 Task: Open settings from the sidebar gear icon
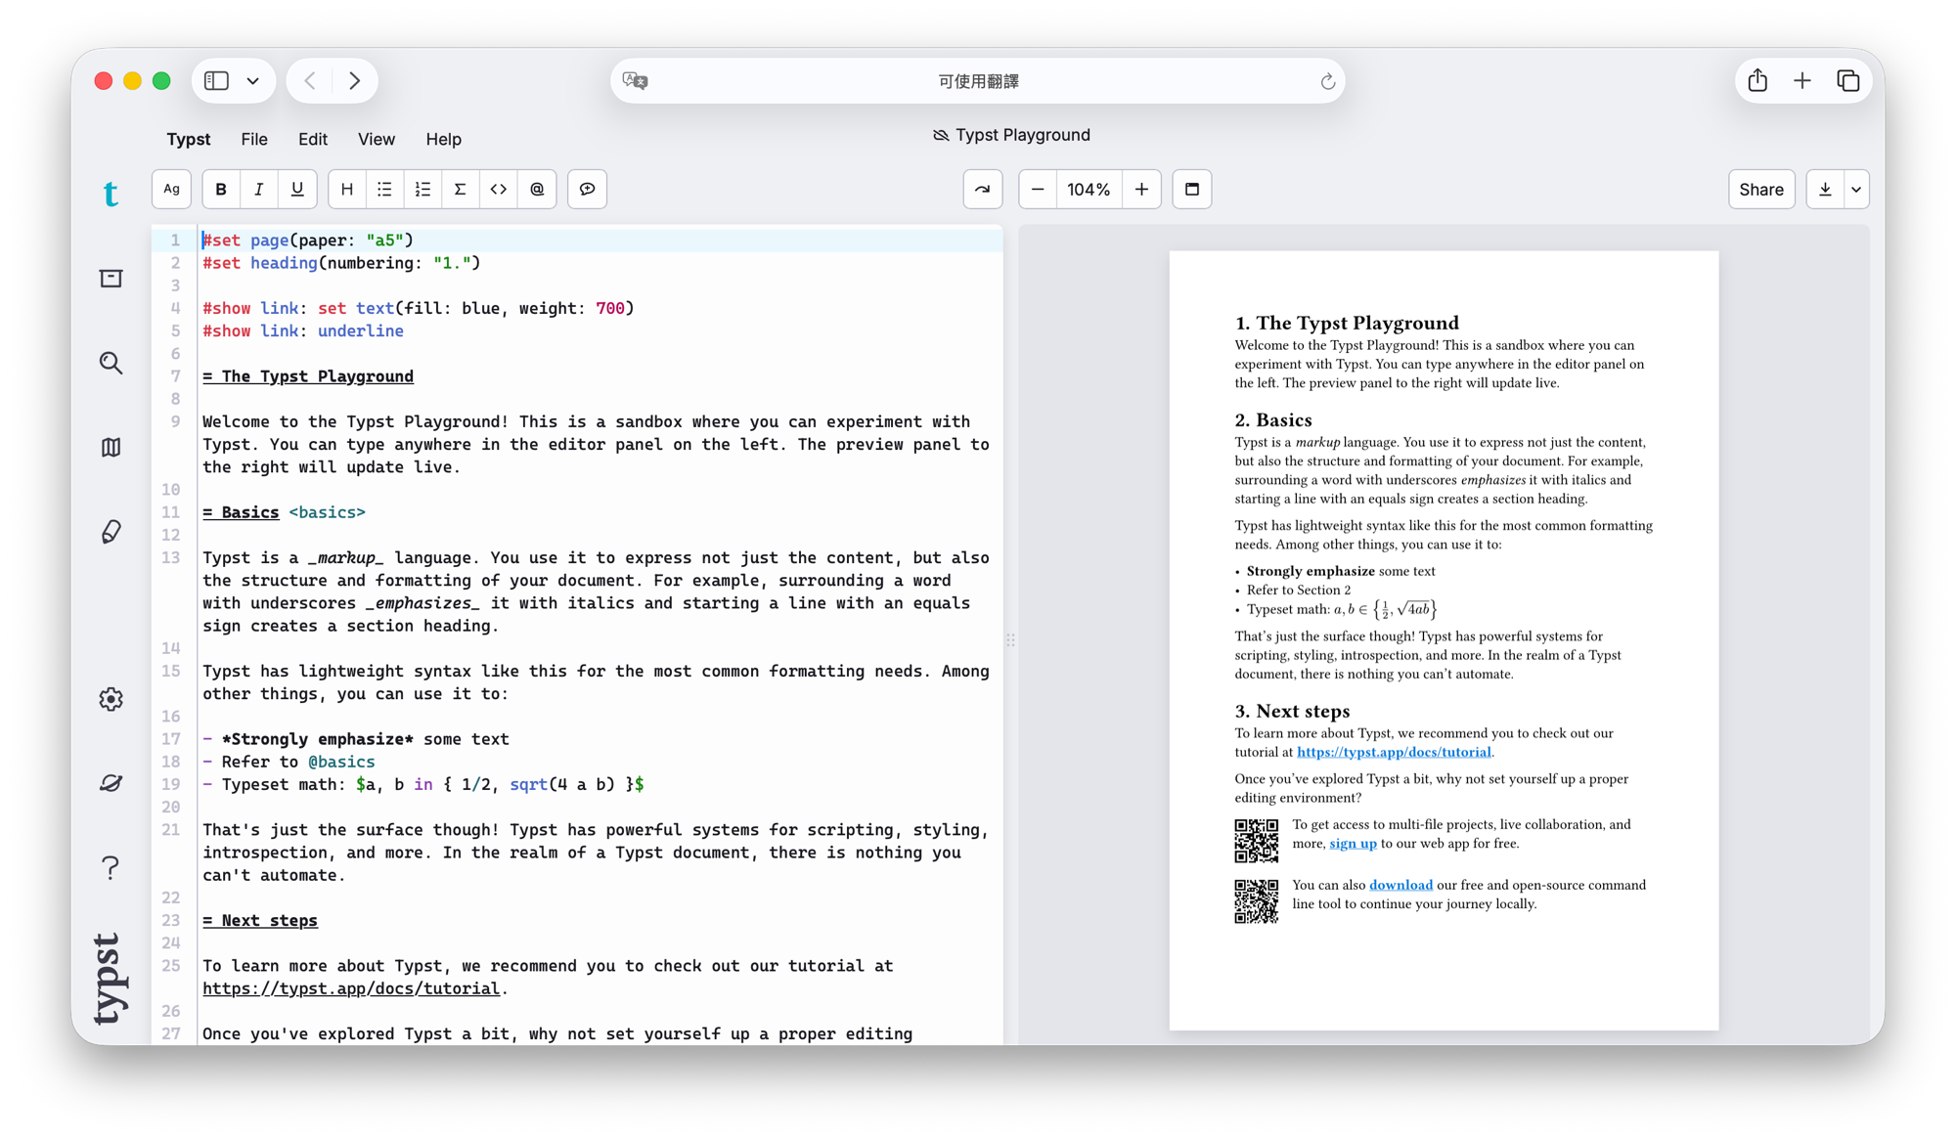pyautogui.click(x=111, y=699)
